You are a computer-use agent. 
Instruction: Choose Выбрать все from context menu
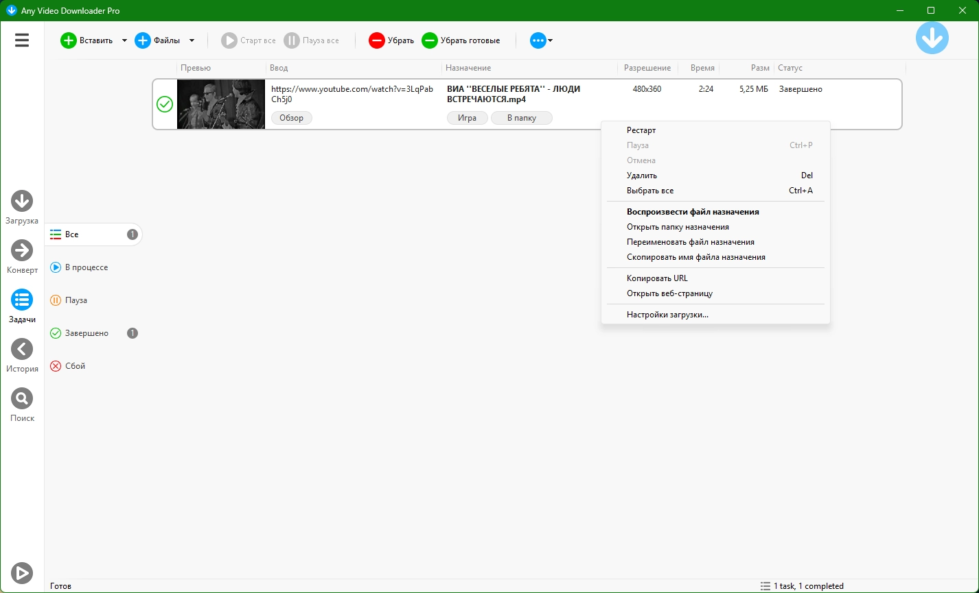click(715, 191)
